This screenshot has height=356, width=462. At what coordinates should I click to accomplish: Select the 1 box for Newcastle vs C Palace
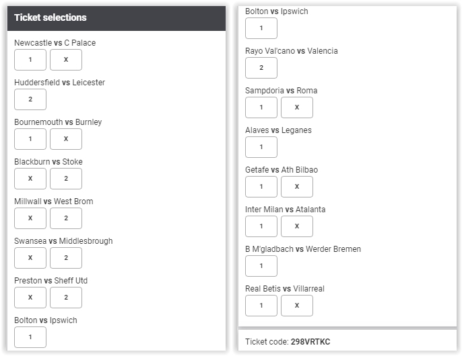[x=30, y=60]
